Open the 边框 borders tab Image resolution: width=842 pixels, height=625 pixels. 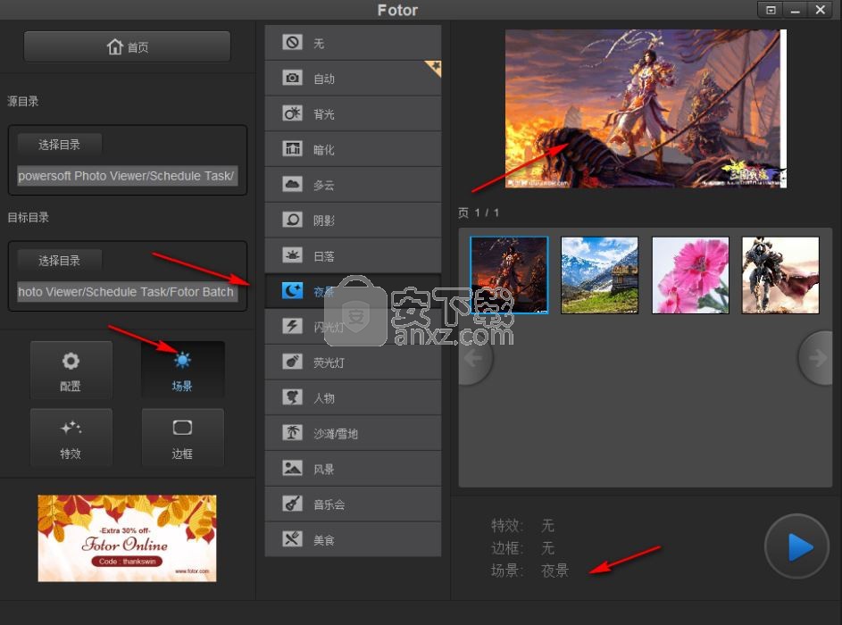[182, 437]
